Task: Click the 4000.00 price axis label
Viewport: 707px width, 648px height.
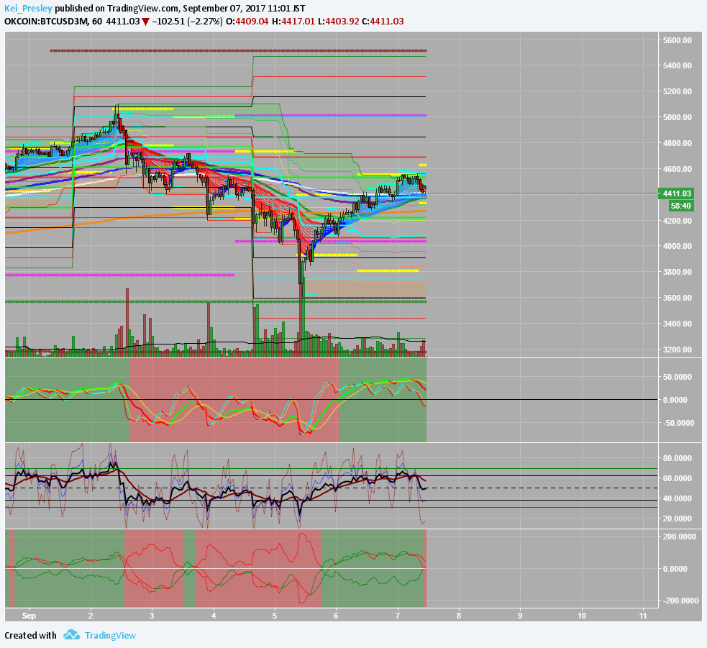Action: [x=677, y=246]
